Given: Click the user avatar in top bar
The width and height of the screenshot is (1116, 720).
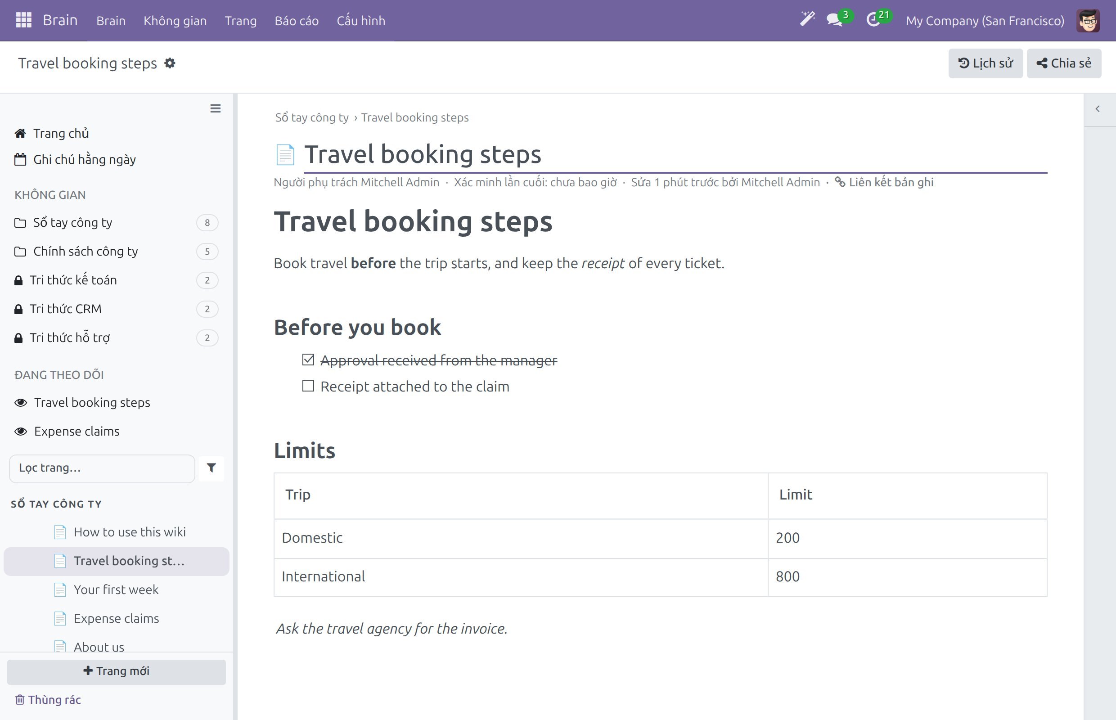Looking at the screenshot, I should coord(1088,21).
